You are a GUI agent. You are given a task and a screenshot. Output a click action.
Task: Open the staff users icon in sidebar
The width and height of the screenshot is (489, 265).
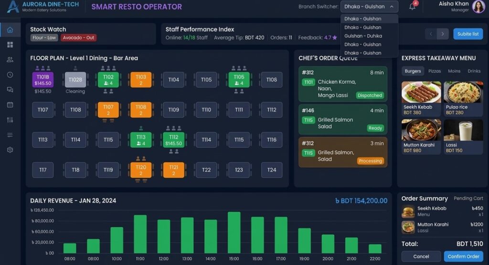click(10, 60)
